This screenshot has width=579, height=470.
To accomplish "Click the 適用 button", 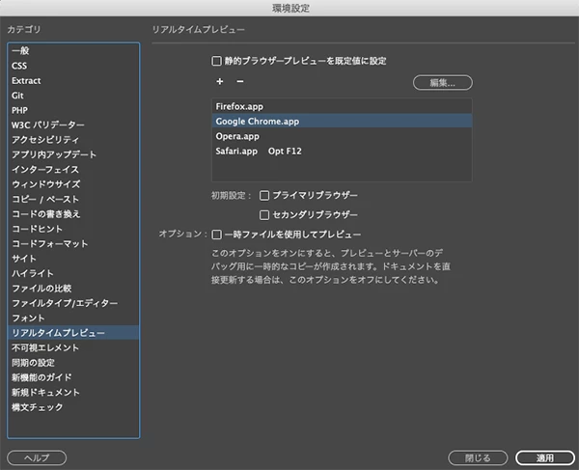I will [x=545, y=457].
